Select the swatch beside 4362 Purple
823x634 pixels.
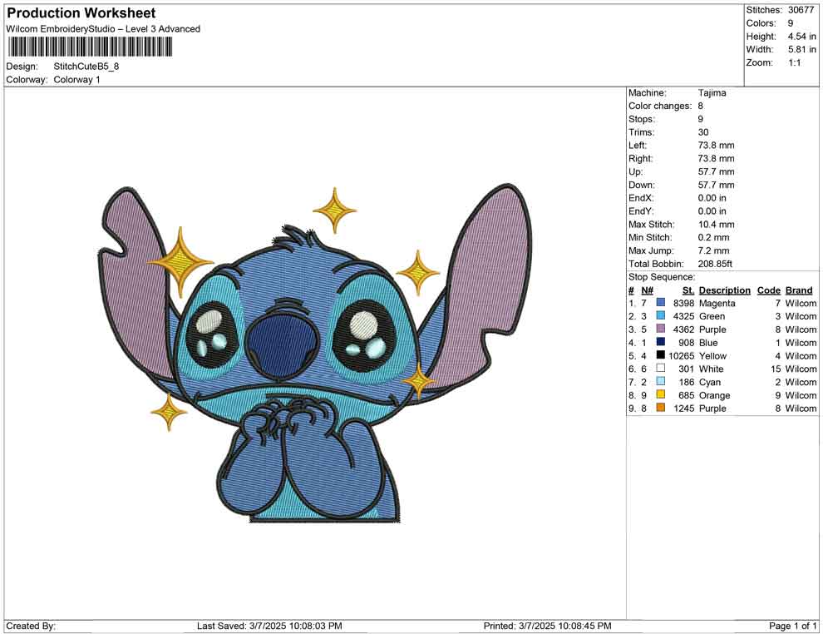coord(661,329)
